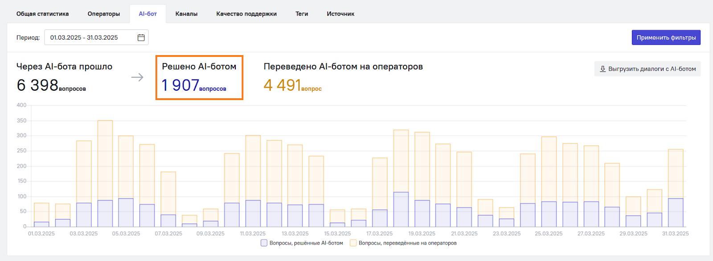Click x-axis date label 01.03.2025

(41, 234)
